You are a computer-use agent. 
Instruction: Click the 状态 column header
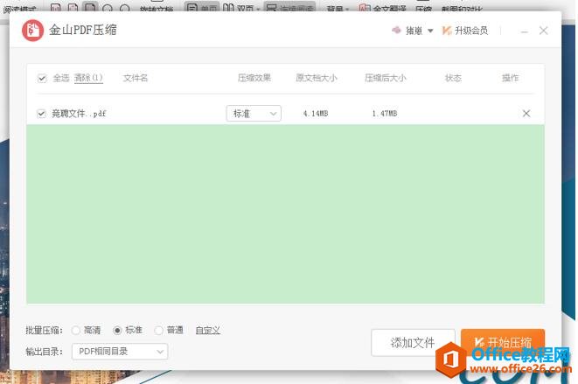click(453, 78)
